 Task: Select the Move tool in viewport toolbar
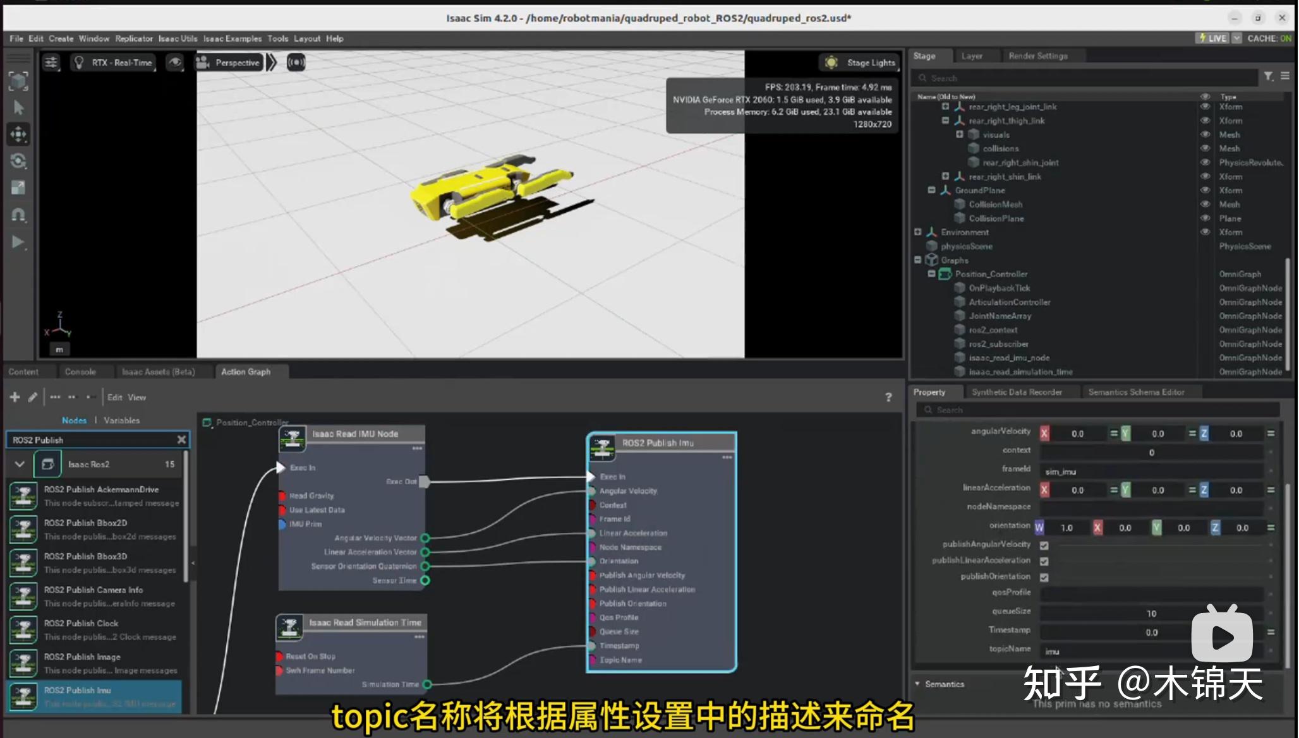point(18,134)
